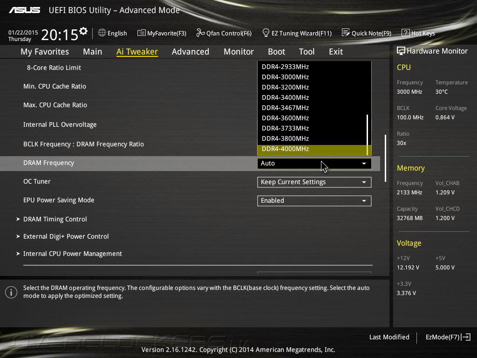Select the Ai Tweaker tab
This screenshot has height=358, width=477.
tap(137, 52)
